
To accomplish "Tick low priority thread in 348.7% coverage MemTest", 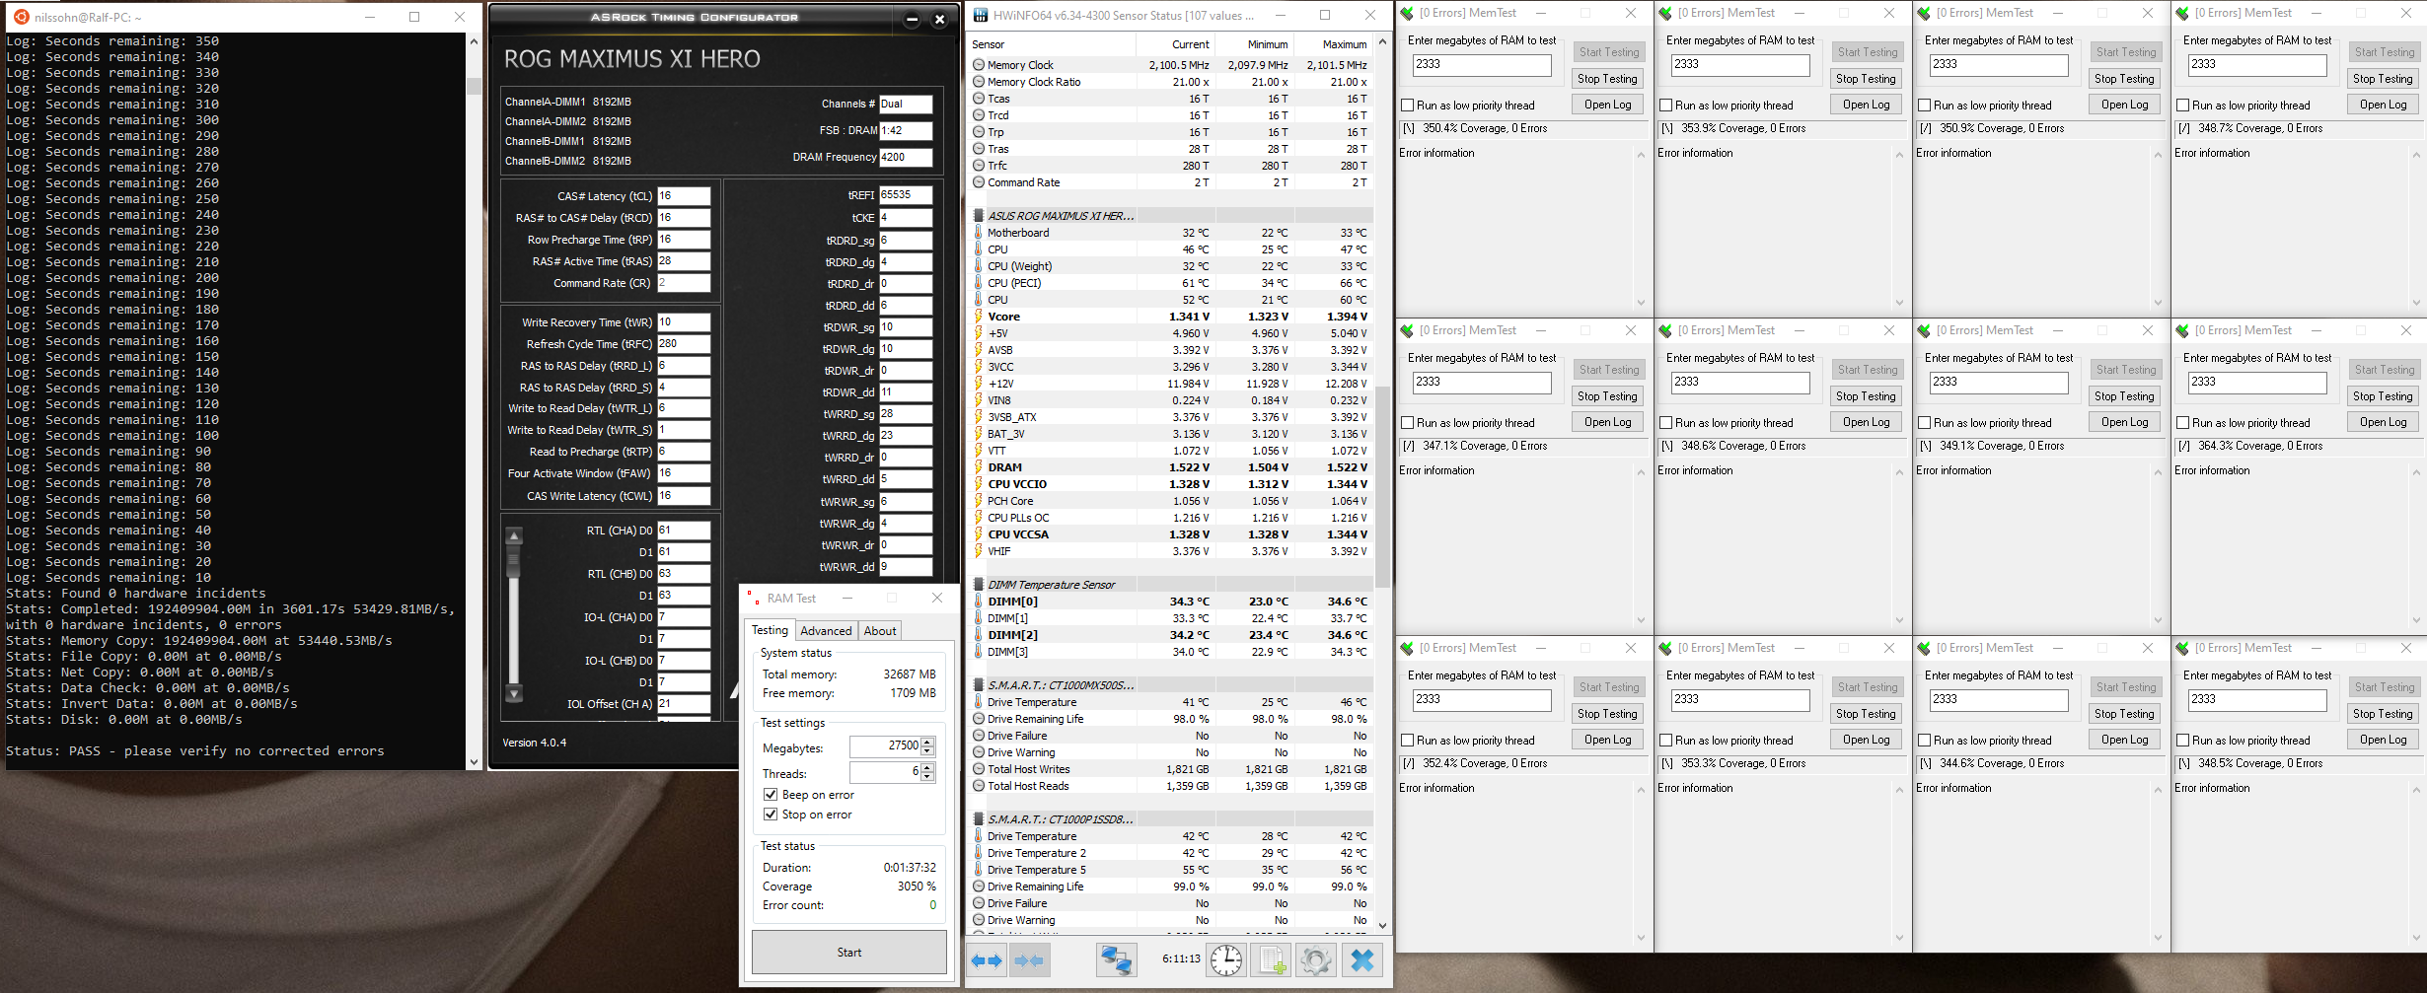I will [x=2183, y=106].
